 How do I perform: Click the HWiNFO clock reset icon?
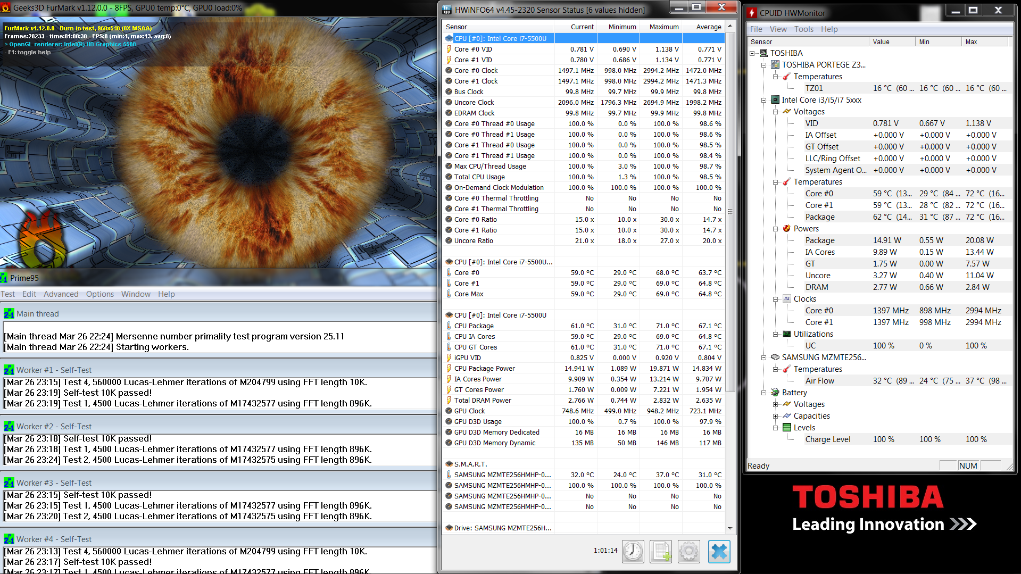(x=633, y=552)
